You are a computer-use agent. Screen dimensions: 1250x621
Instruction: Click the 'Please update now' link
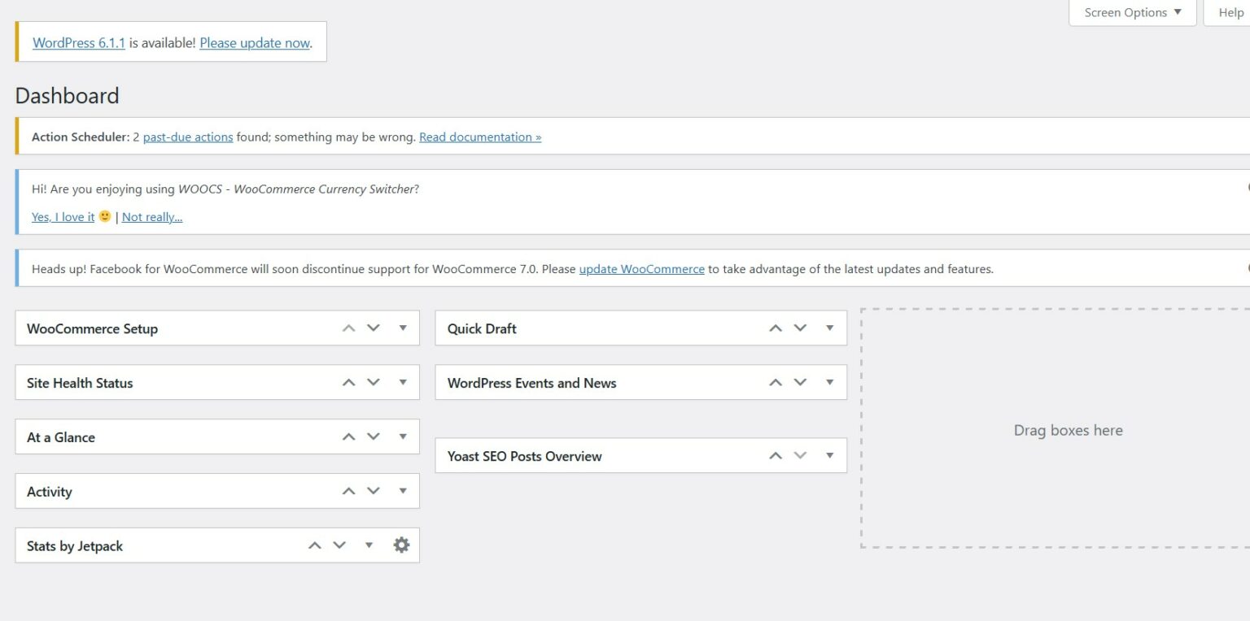pyautogui.click(x=254, y=43)
